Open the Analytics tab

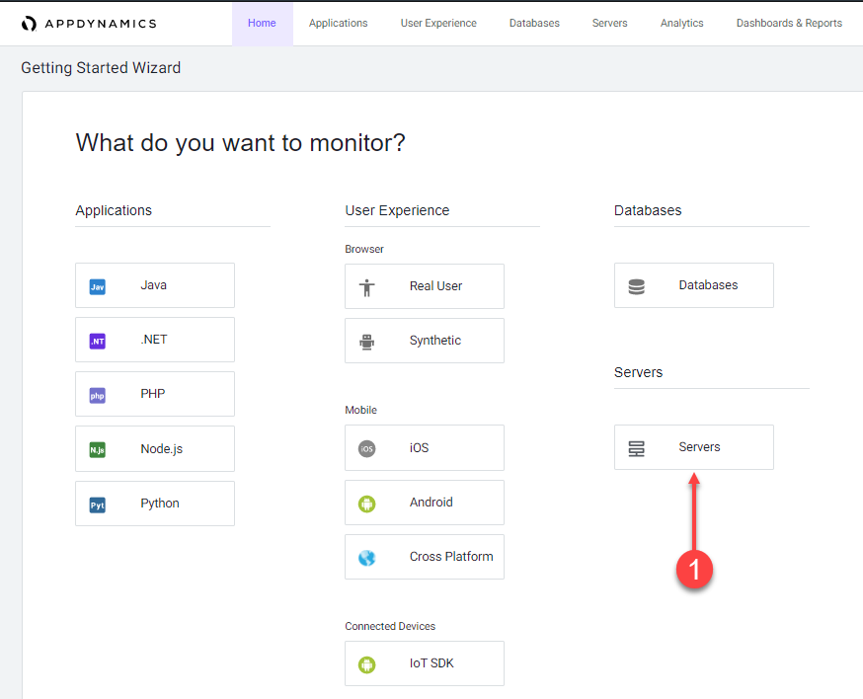point(682,23)
